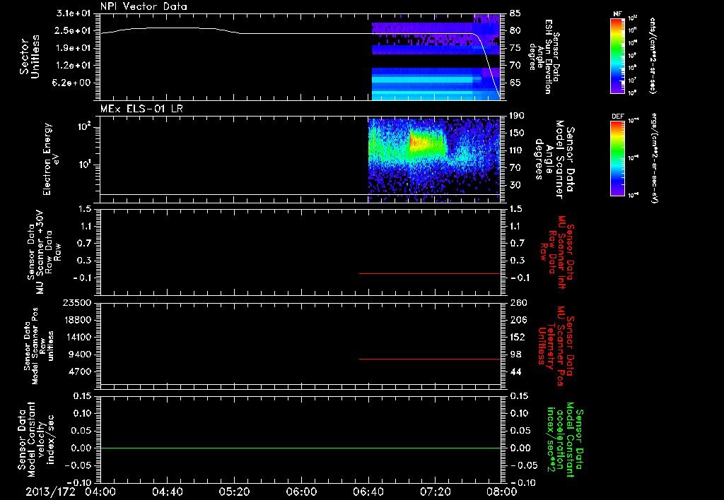
Task: Click the 1.9e+01 sector tick label
Action: click(x=73, y=48)
